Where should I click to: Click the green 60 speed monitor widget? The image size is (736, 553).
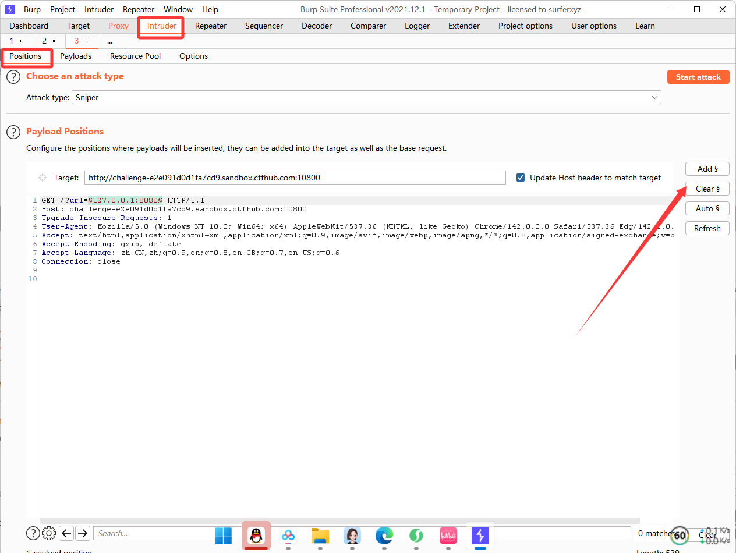pyautogui.click(x=680, y=535)
